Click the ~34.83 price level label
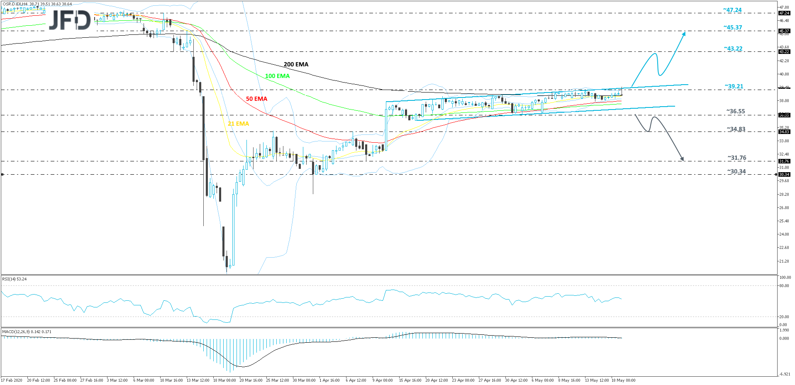 736,129
